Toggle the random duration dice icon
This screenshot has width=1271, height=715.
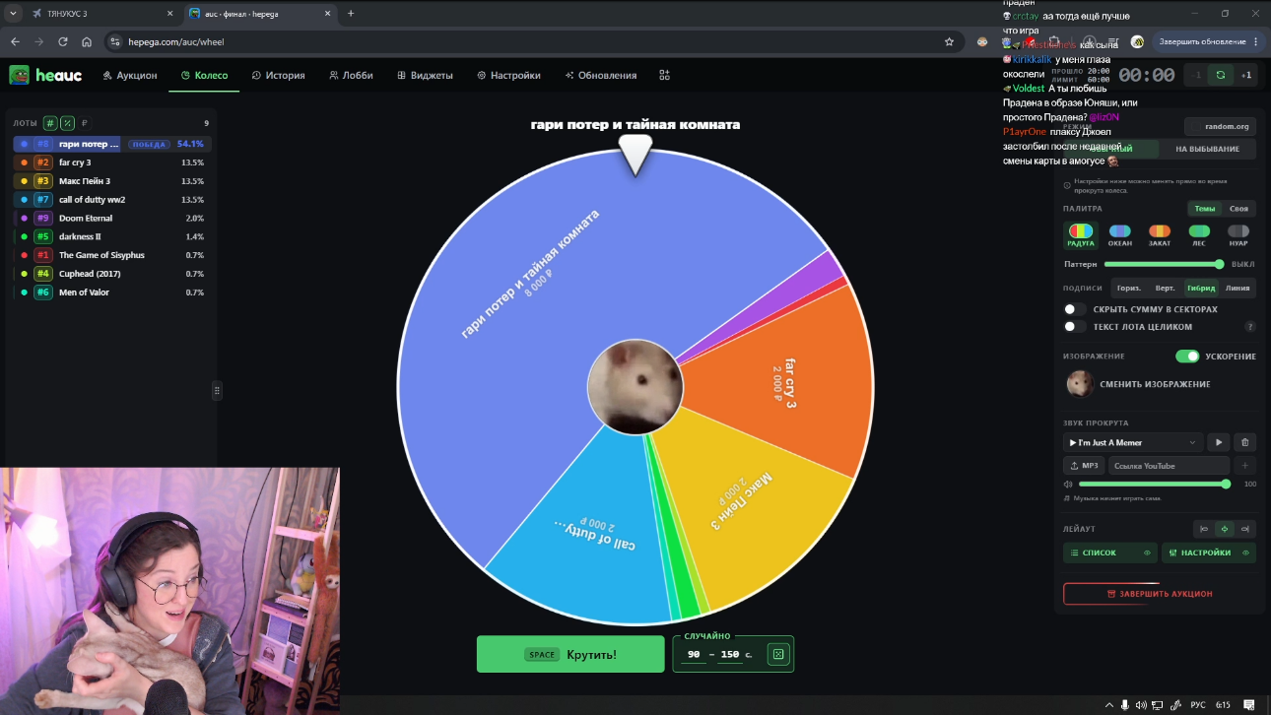(778, 654)
